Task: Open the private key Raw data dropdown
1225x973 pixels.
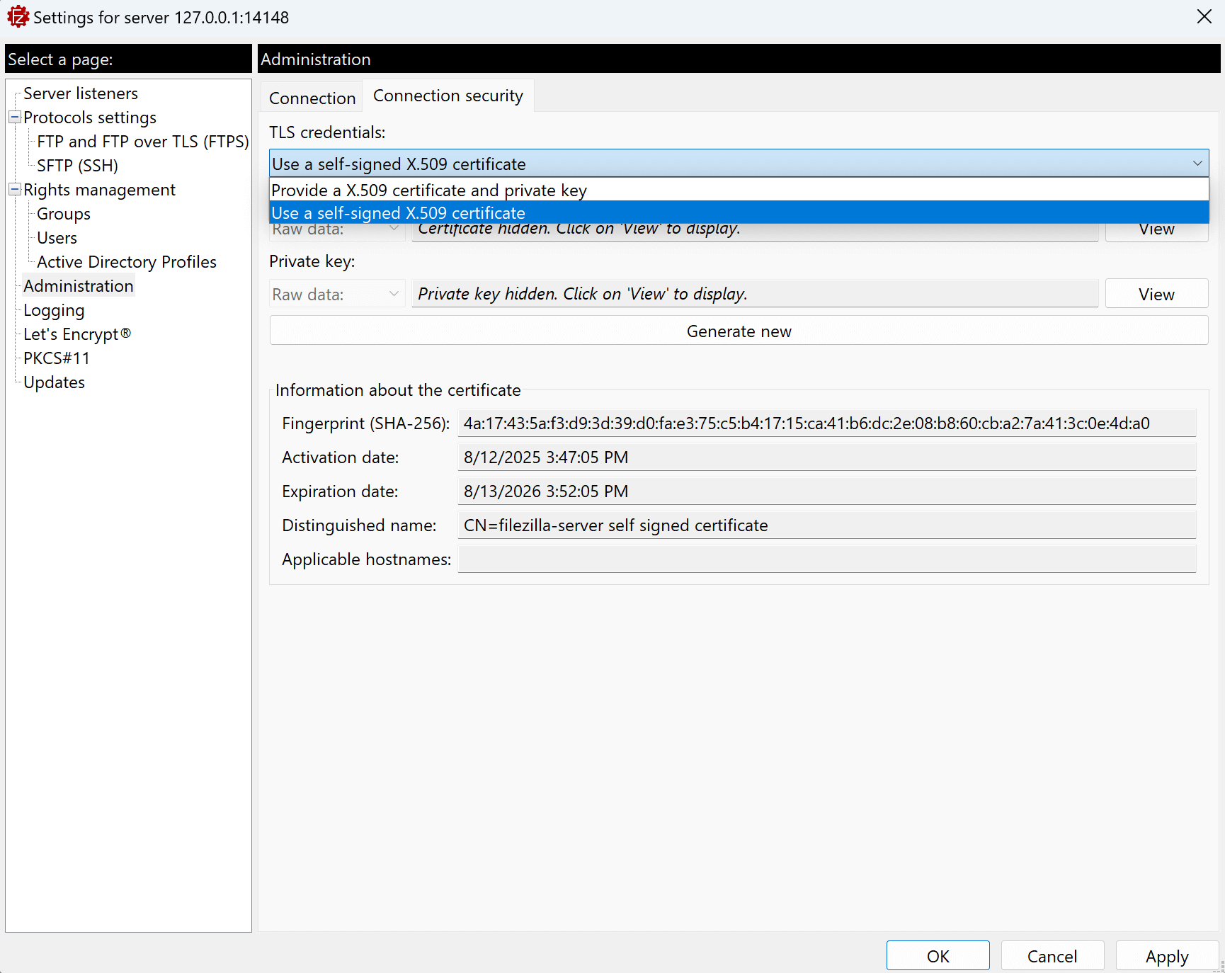Action: point(337,294)
